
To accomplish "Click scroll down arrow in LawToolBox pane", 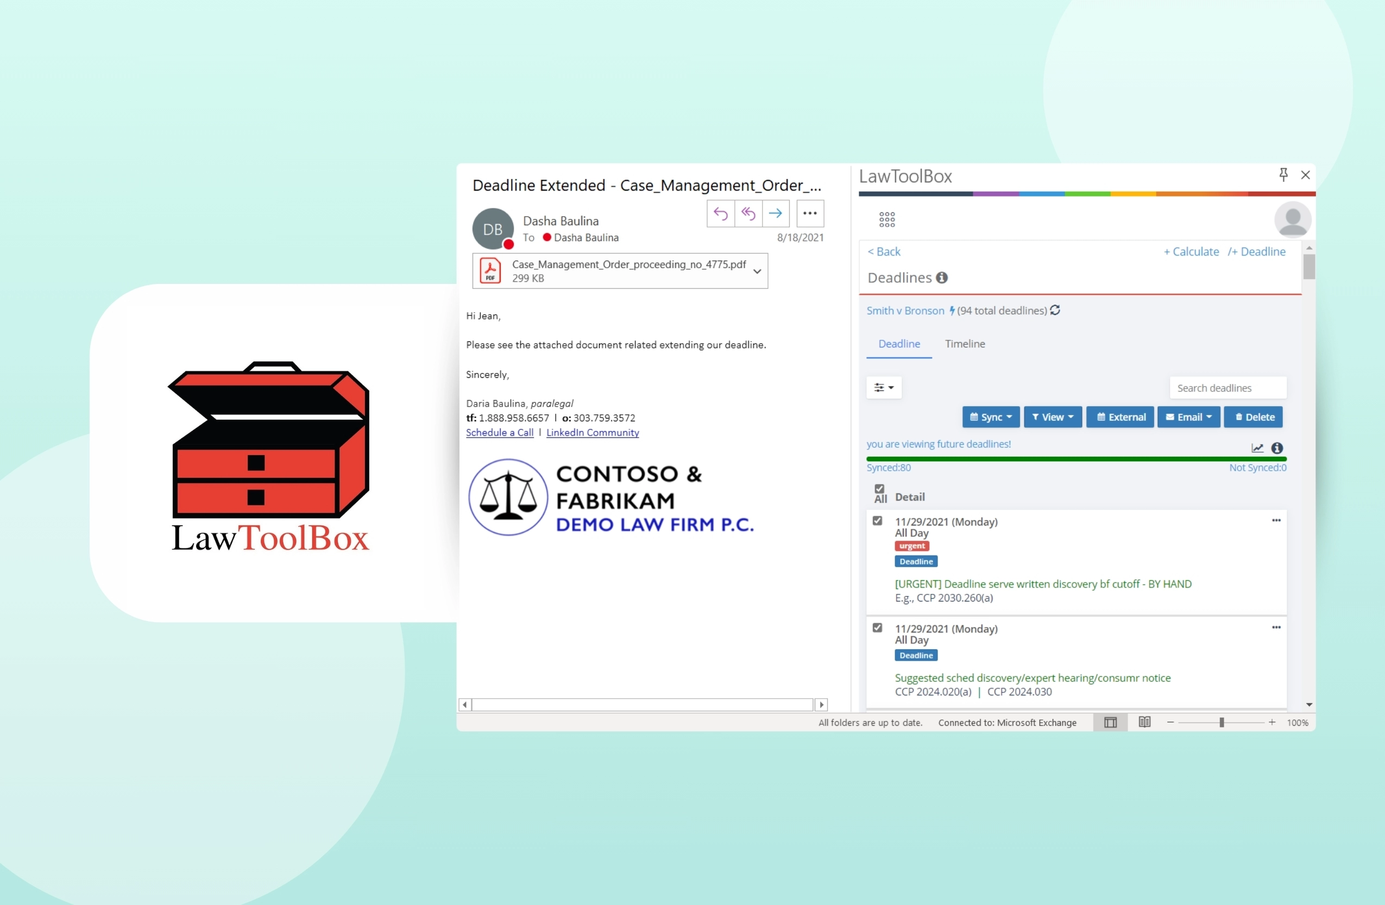I will point(1309,705).
